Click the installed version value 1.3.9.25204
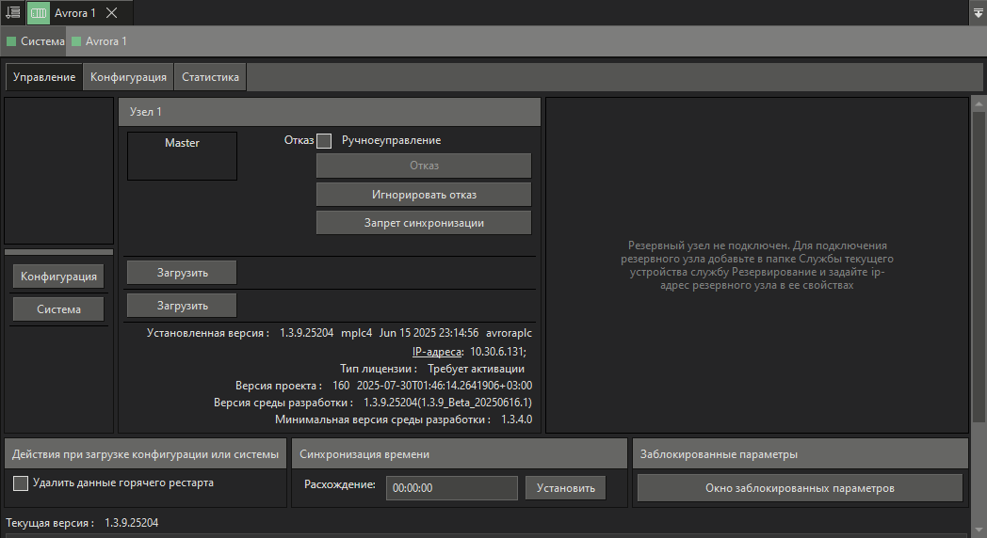This screenshot has width=987, height=538. pos(306,333)
